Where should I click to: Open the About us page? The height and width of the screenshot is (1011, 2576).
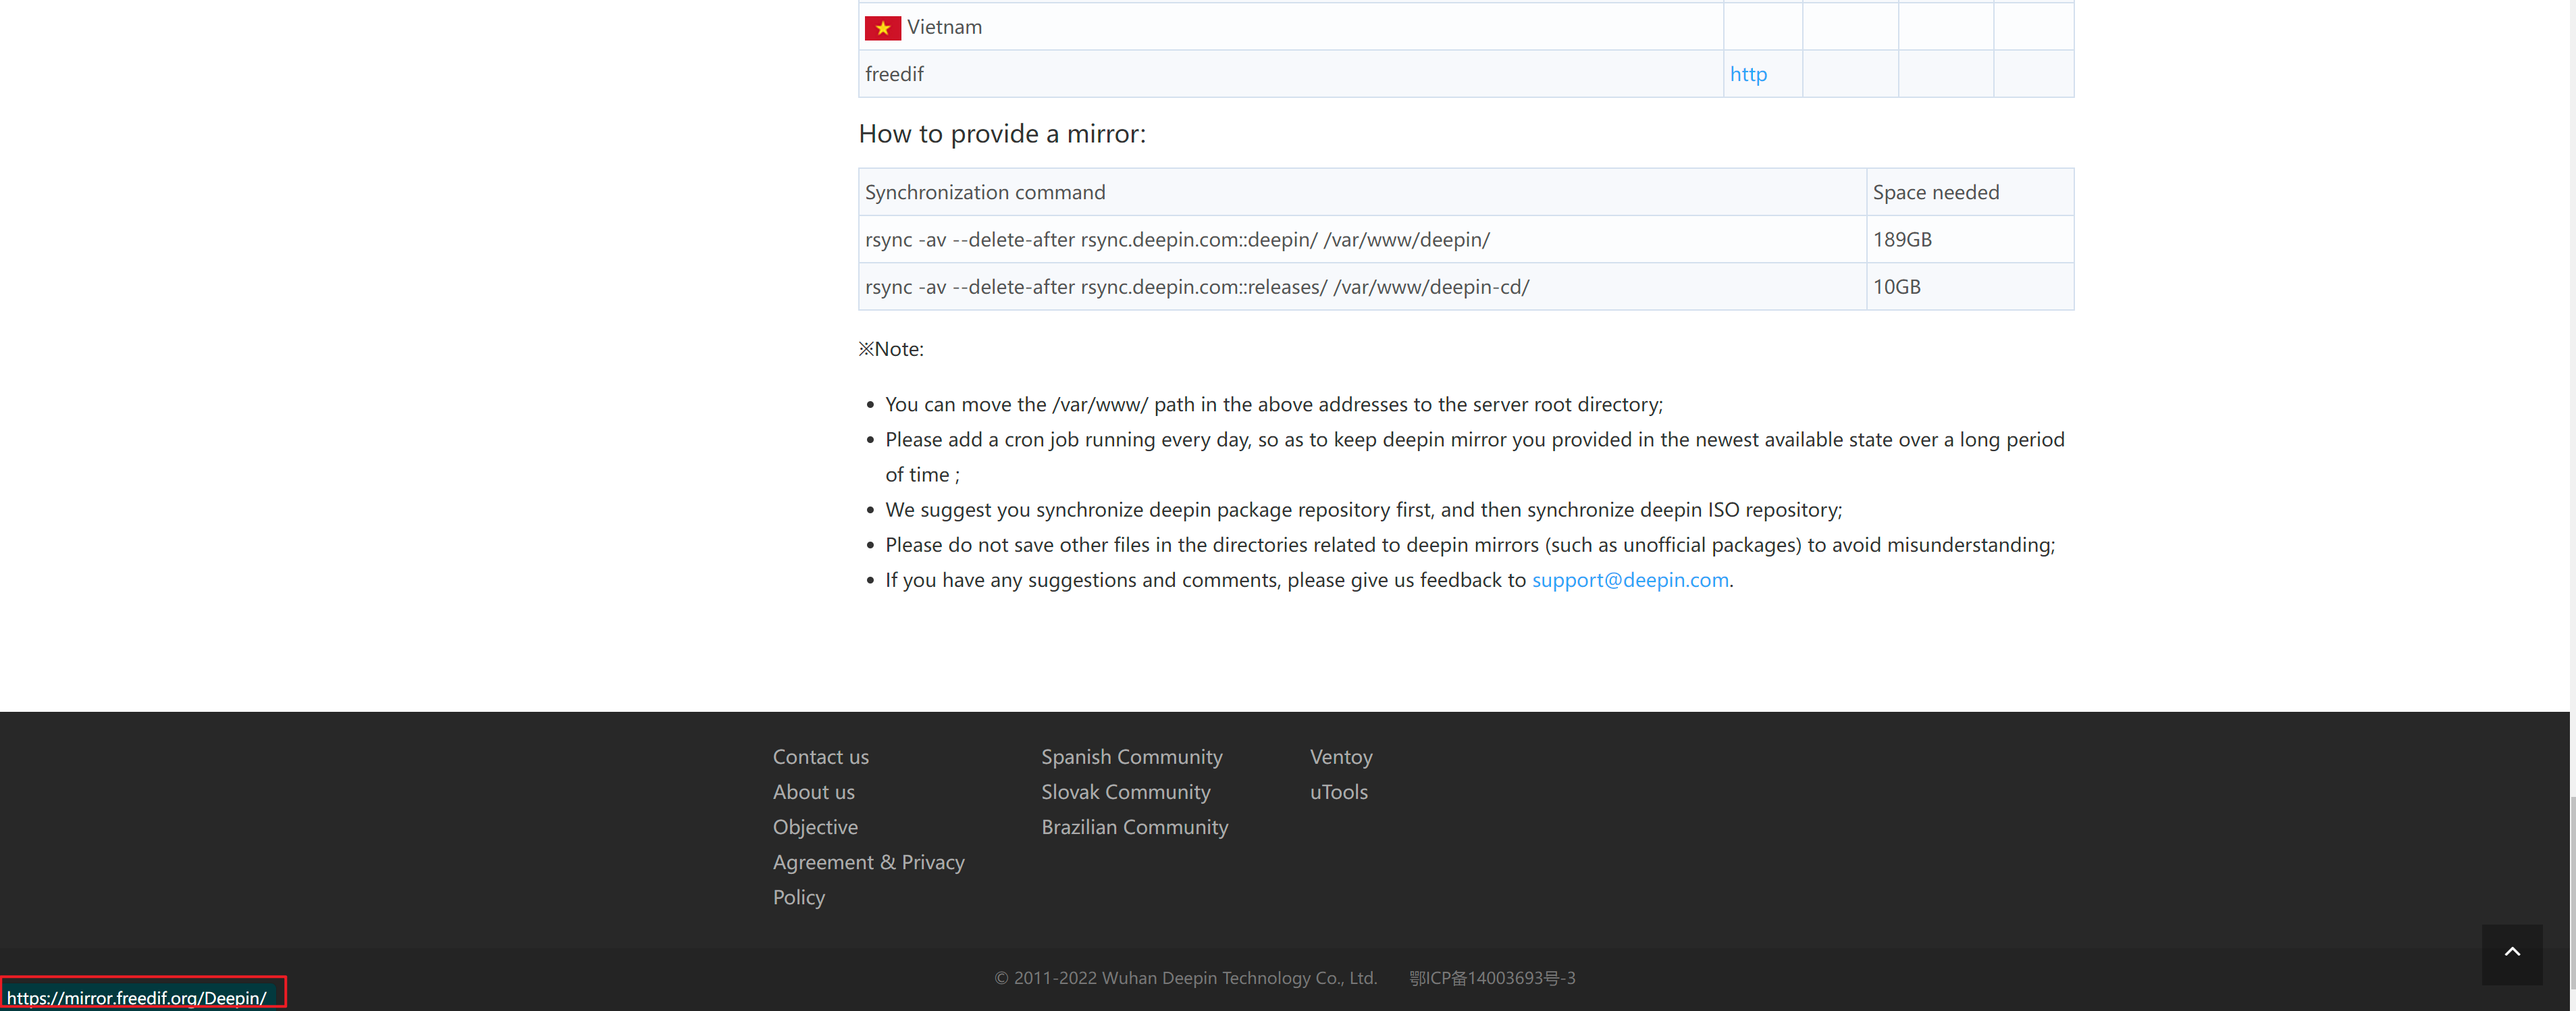[x=813, y=792]
